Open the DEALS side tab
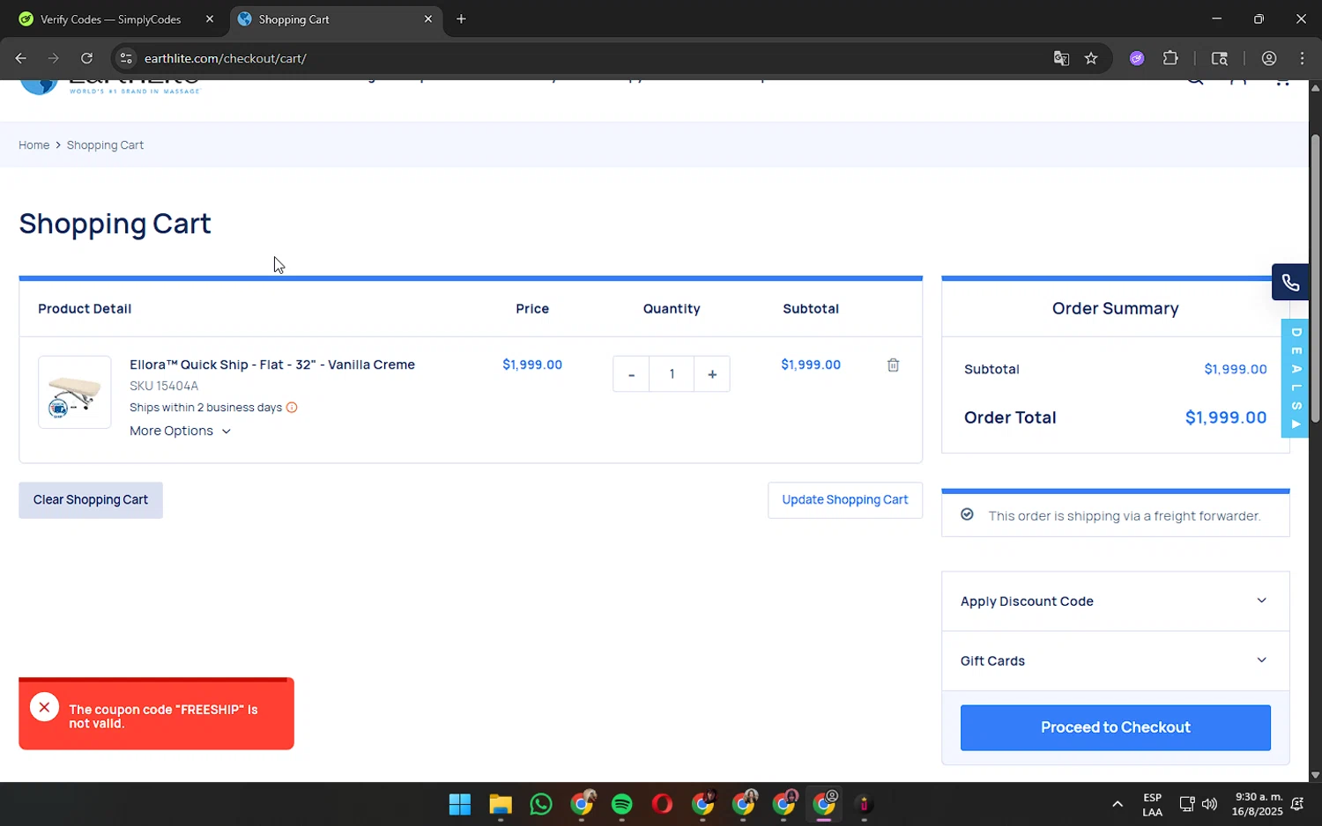 click(1295, 379)
